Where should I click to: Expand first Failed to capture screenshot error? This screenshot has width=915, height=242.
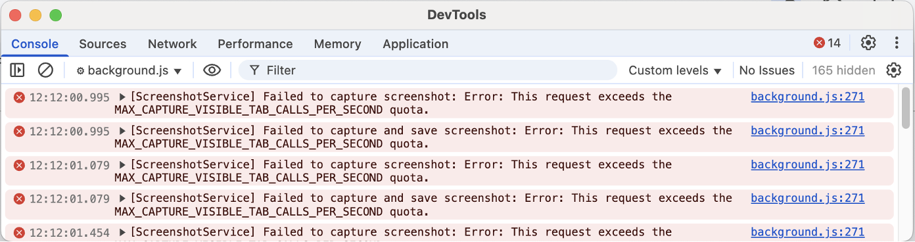pos(122,97)
